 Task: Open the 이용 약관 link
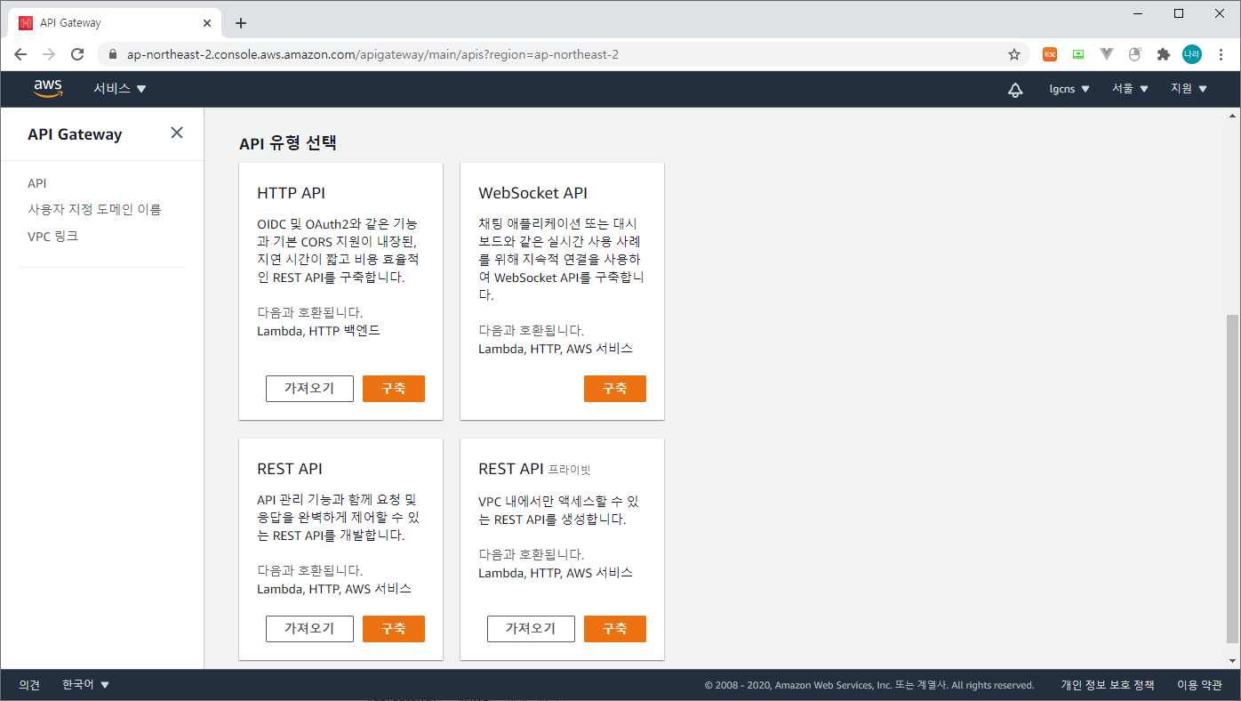[x=1199, y=685]
